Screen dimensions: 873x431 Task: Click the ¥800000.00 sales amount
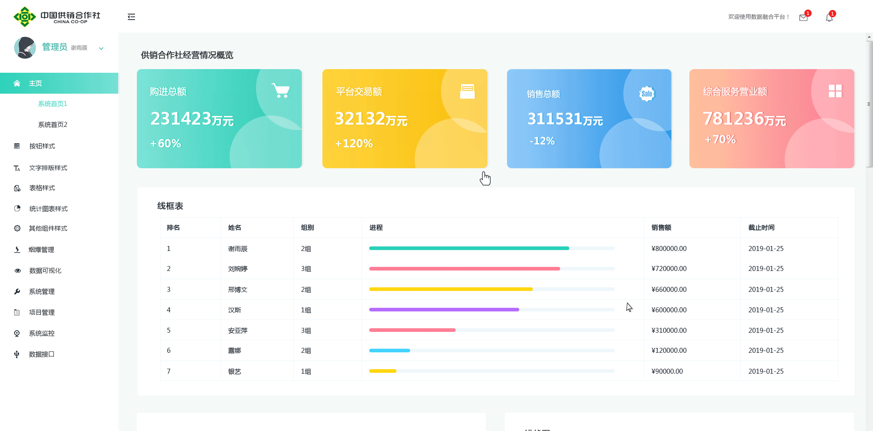[669, 249]
